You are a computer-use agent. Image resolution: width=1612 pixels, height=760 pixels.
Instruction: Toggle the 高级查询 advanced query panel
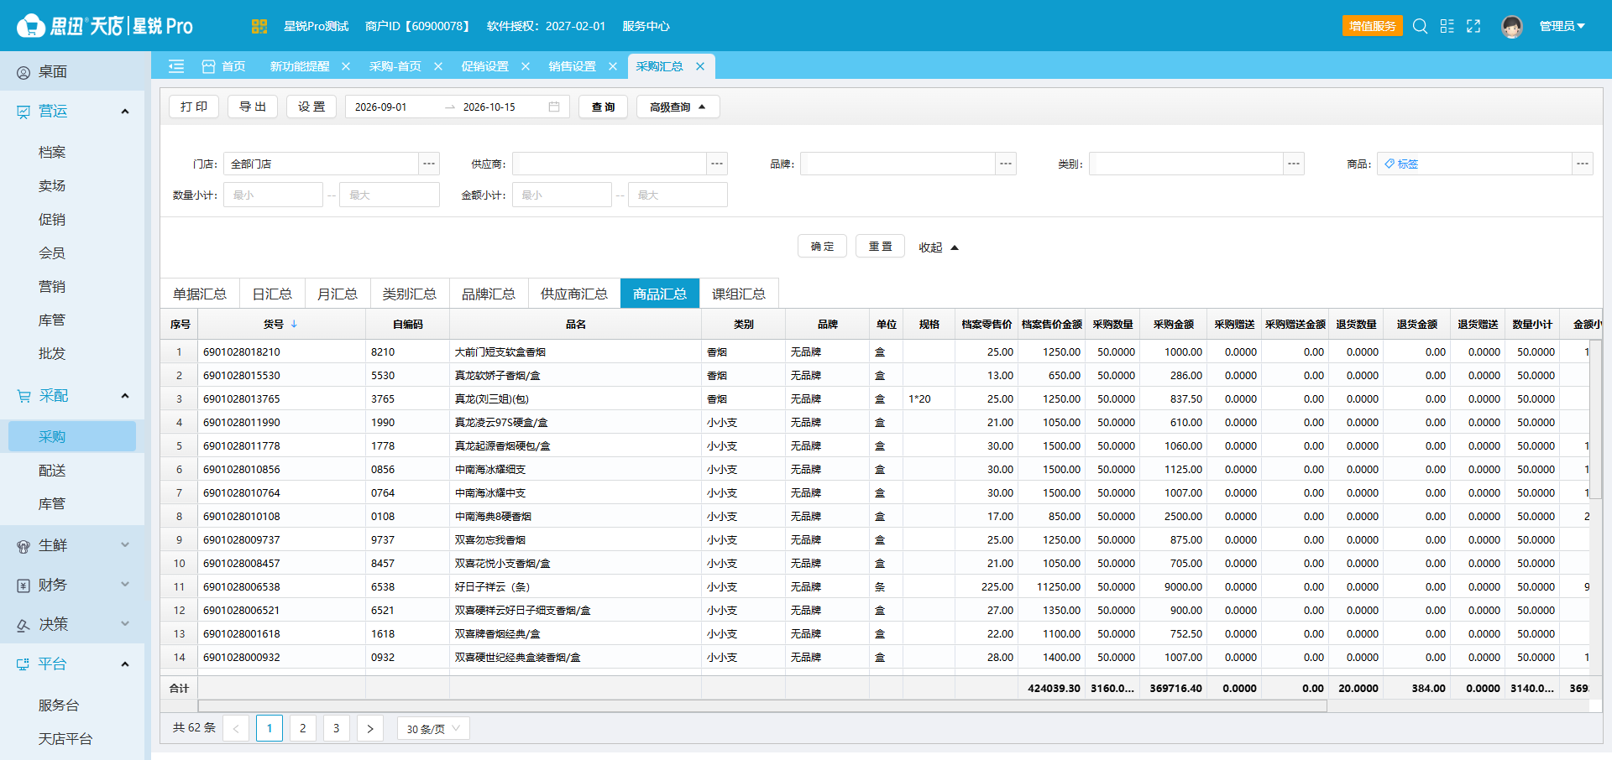(x=678, y=107)
